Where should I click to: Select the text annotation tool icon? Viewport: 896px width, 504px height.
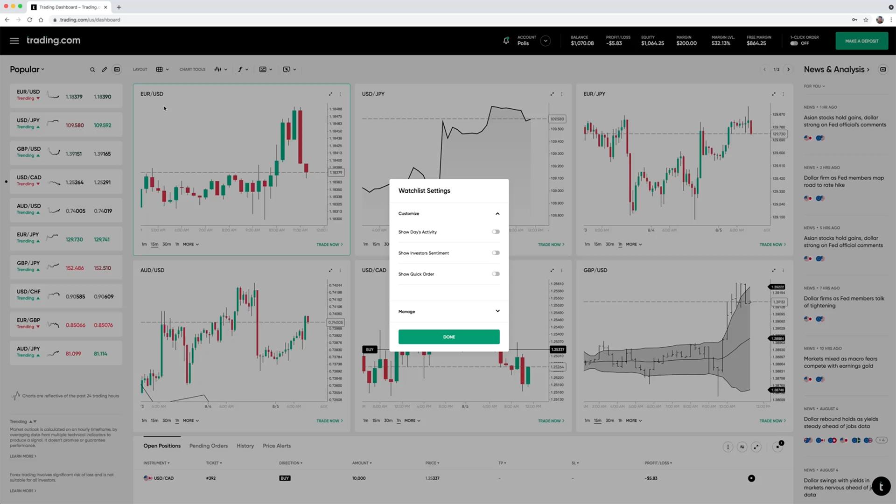click(240, 69)
